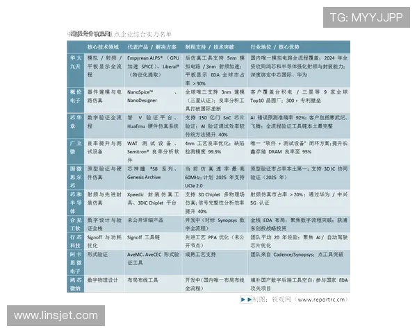The width and height of the screenshot is (417, 333).
Task: Click the '全栈 EDA 布局' cell
Action: point(299,224)
